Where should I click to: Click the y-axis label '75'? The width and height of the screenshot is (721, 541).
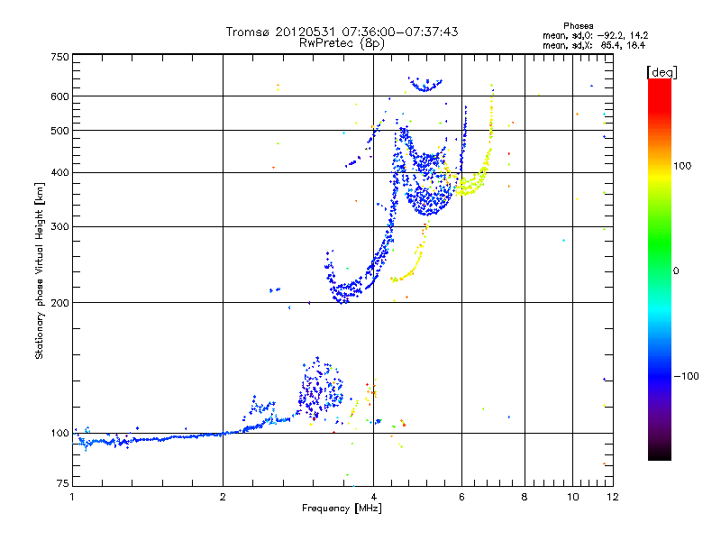pyautogui.click(x=63, y=483)
